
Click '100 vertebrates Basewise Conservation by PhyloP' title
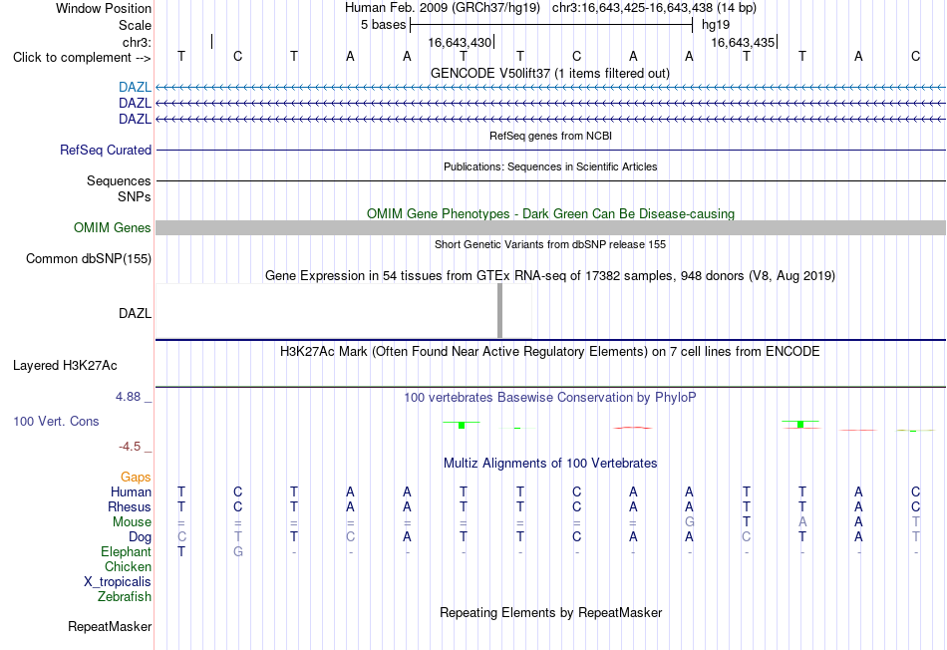550,398
